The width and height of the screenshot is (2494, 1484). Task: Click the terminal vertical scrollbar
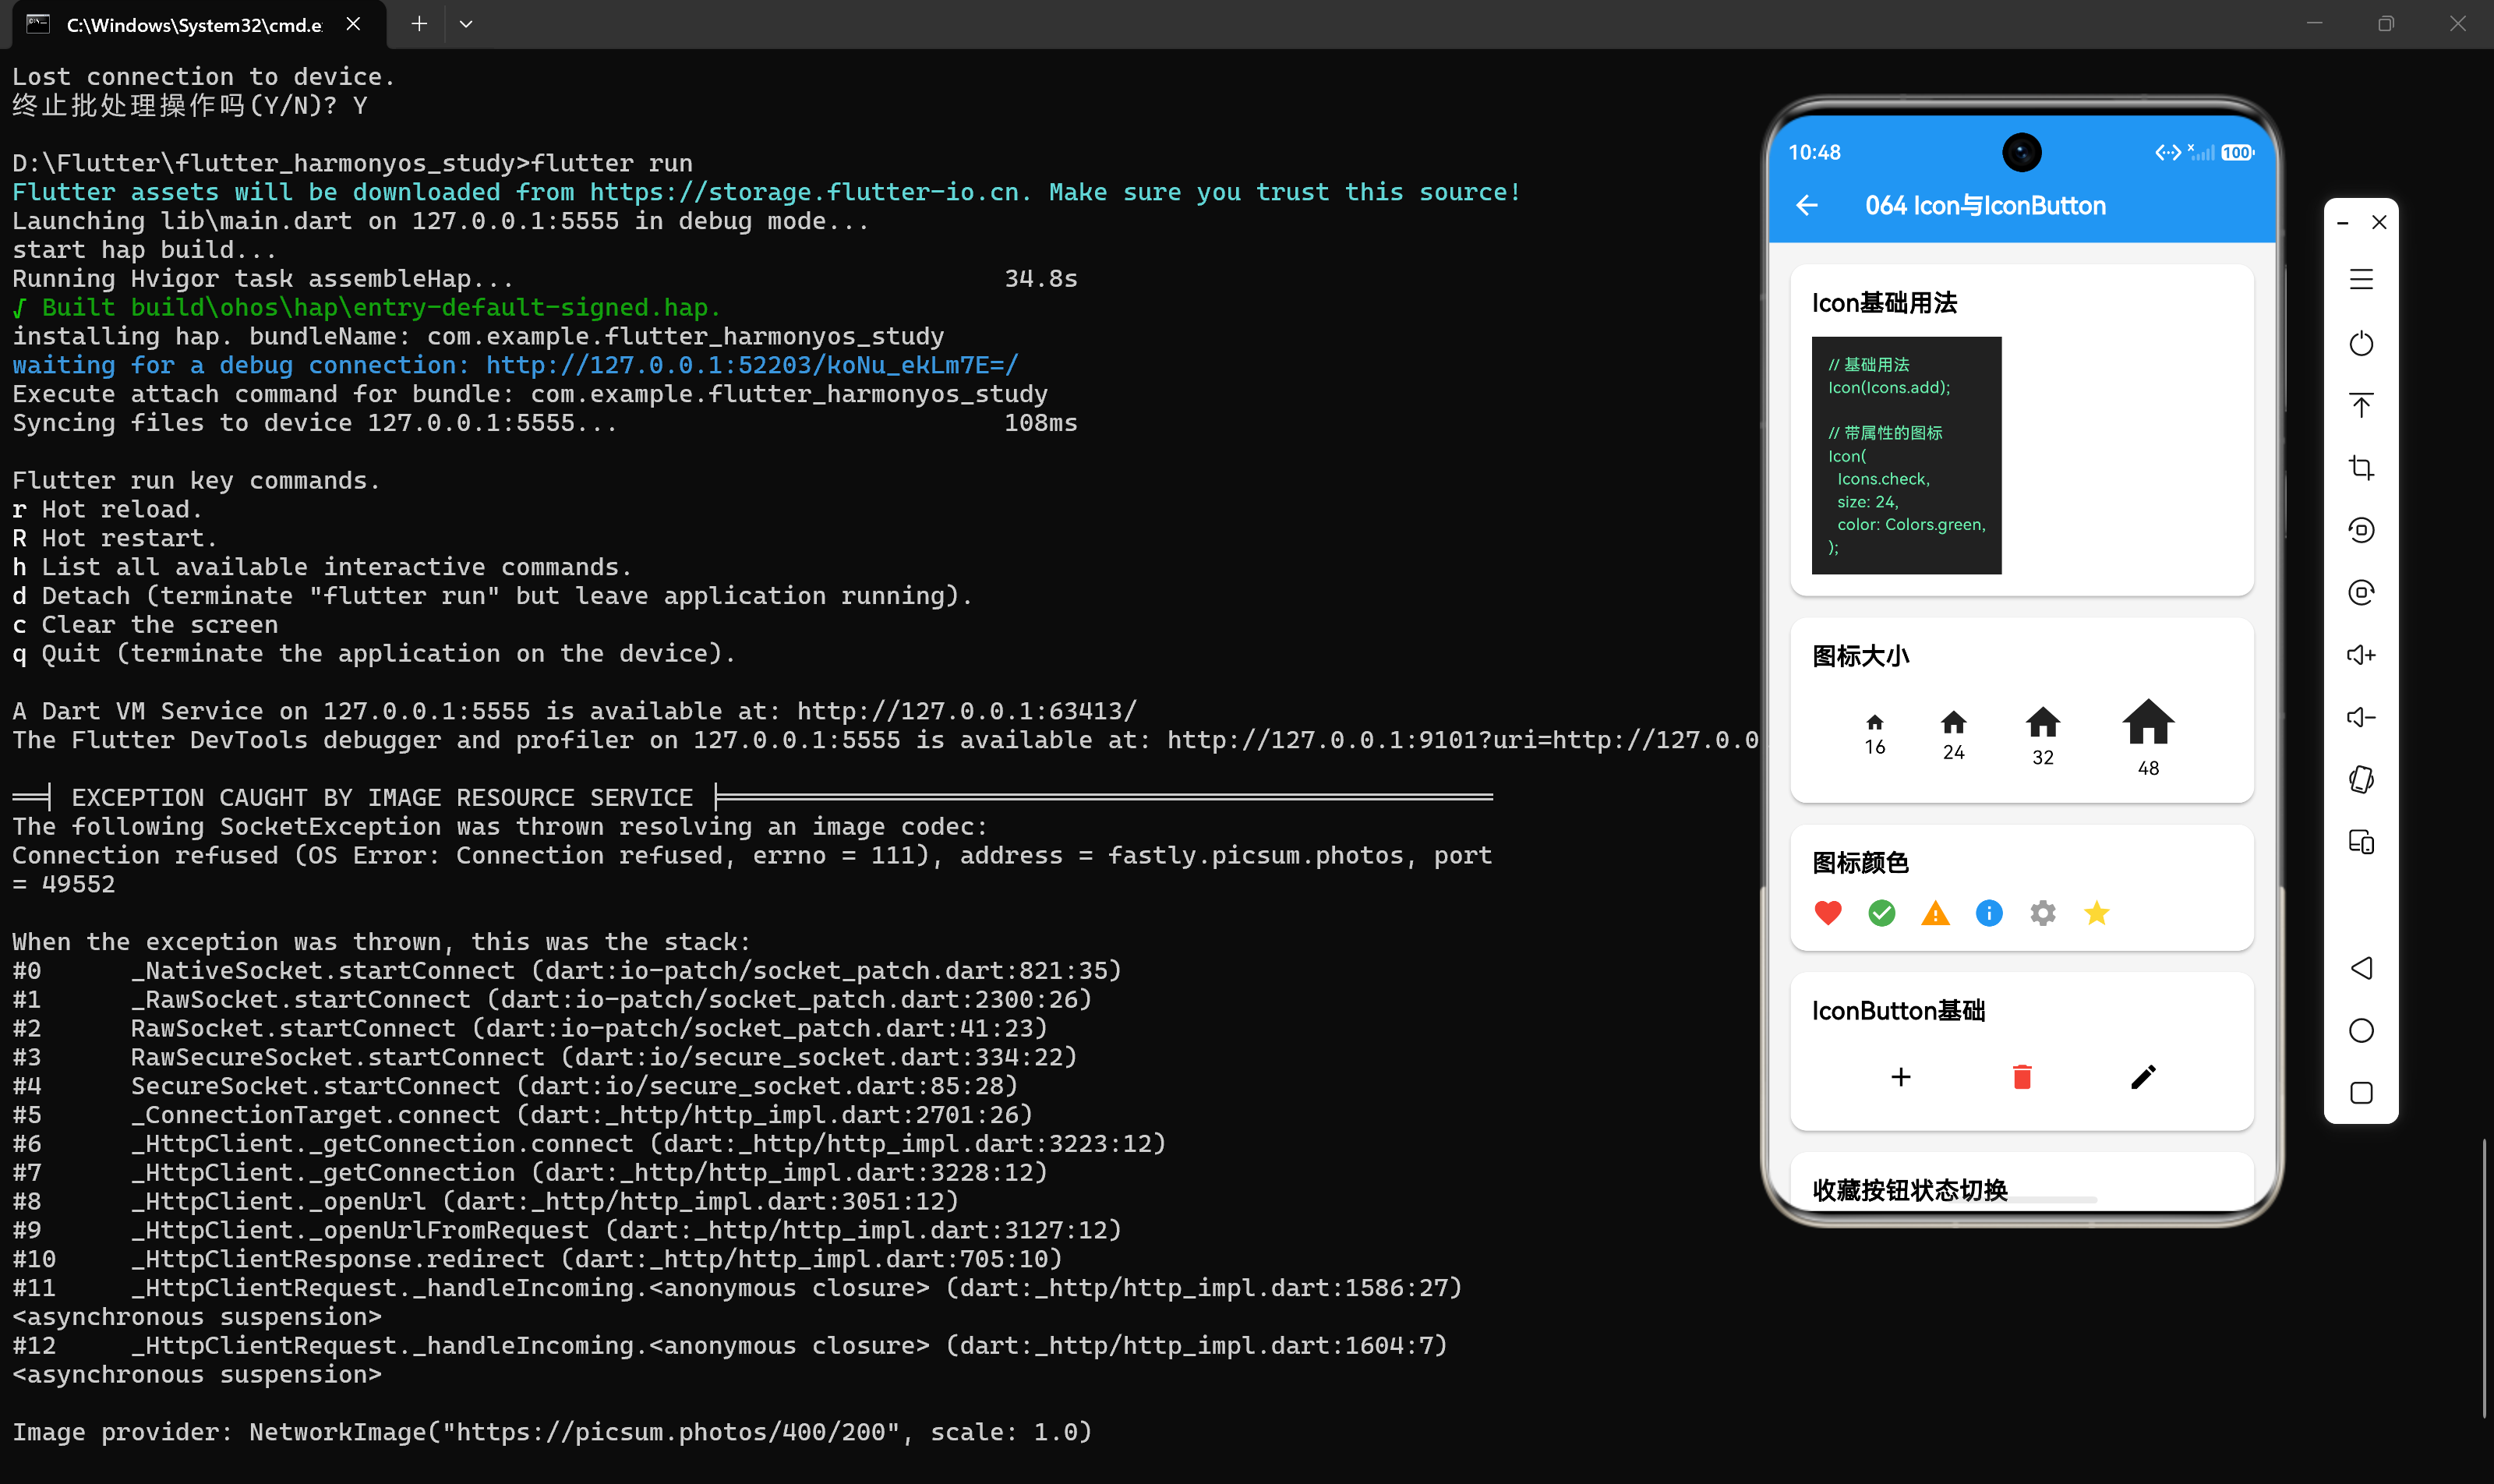click(x=2484, y=1278)
